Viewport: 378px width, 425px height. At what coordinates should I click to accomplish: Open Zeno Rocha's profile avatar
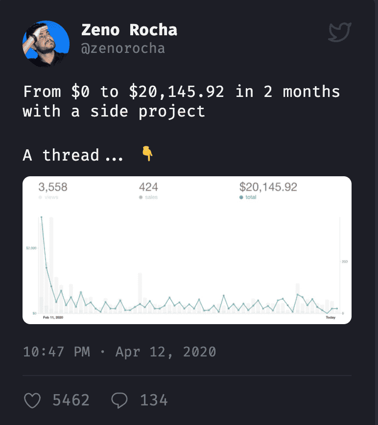click(x=46, y=44)
